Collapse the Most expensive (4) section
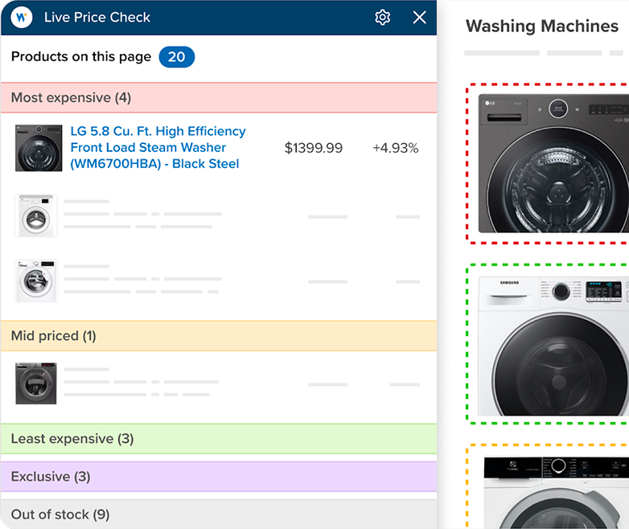The image size is (629, 529). pyautogui.click(x=218, y=97)
